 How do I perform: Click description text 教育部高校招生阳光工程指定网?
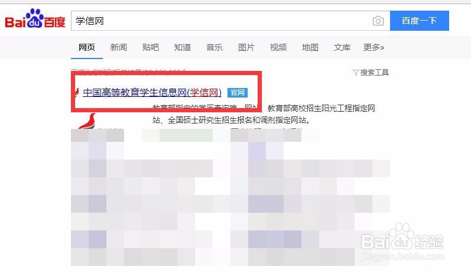(321, 108)
